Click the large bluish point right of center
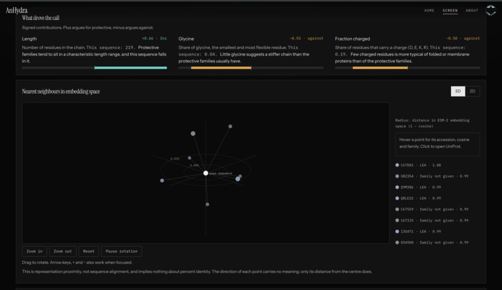Screen dimensions: 502x290 click(x=237, y=179)
